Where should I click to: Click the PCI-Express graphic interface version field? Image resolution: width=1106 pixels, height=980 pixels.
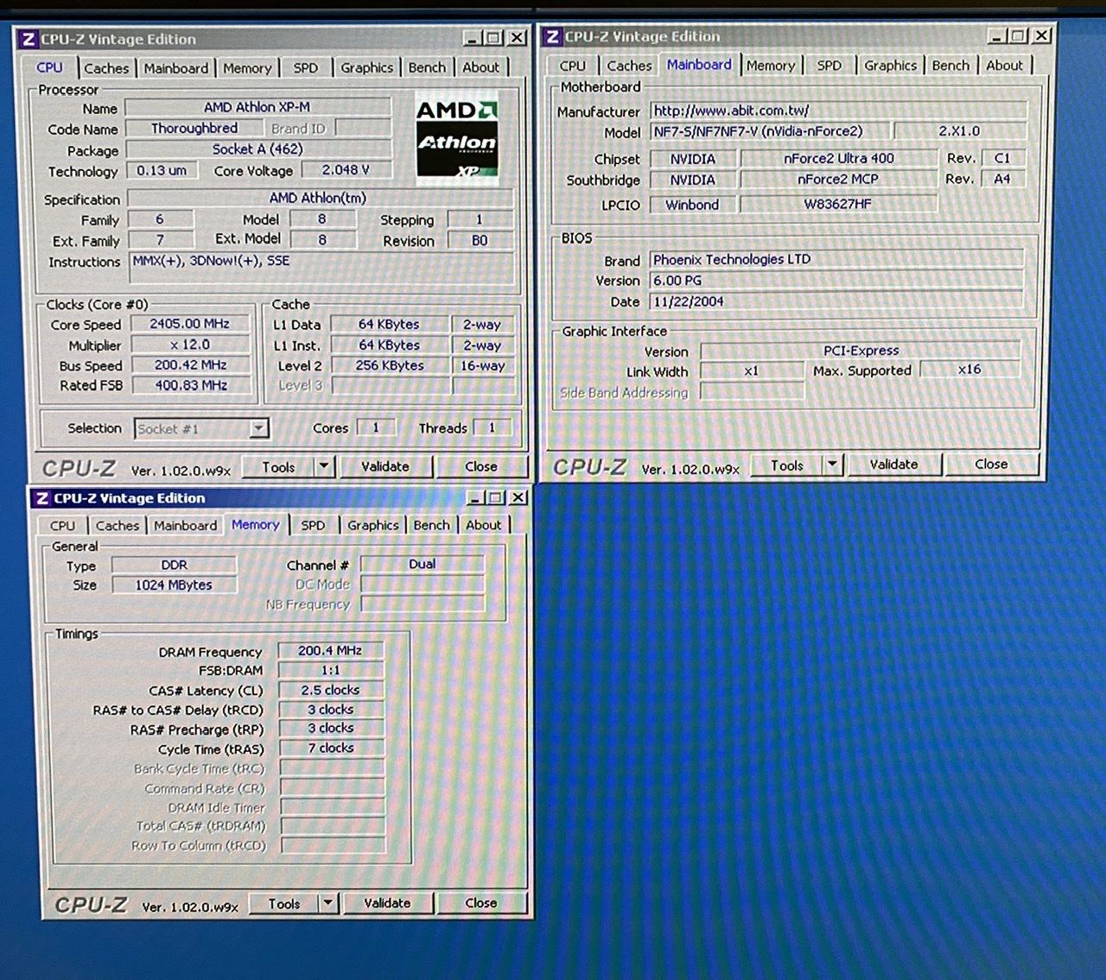[x=861, y=351]
